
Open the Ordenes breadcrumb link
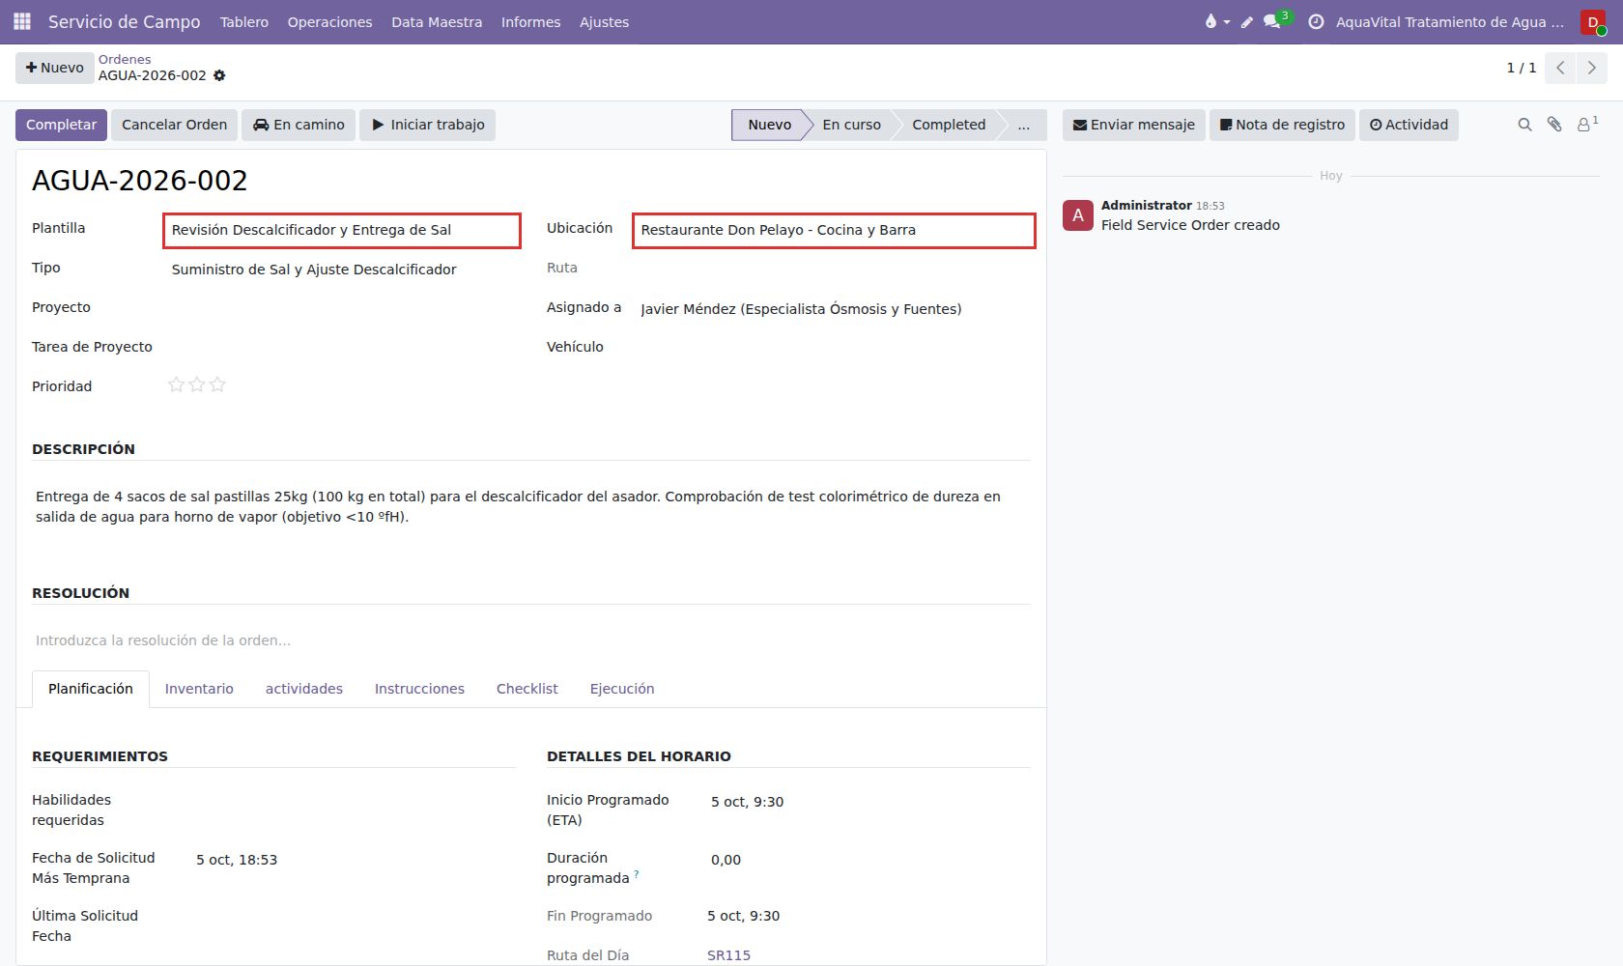click(x=125, y=59)
